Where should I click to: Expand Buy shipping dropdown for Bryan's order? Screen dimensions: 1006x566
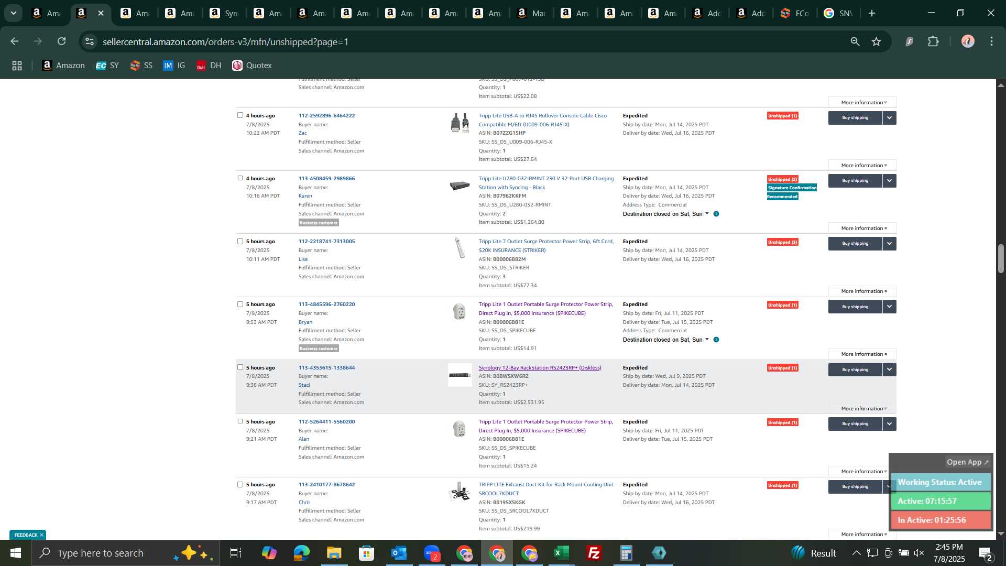point(889,307)
